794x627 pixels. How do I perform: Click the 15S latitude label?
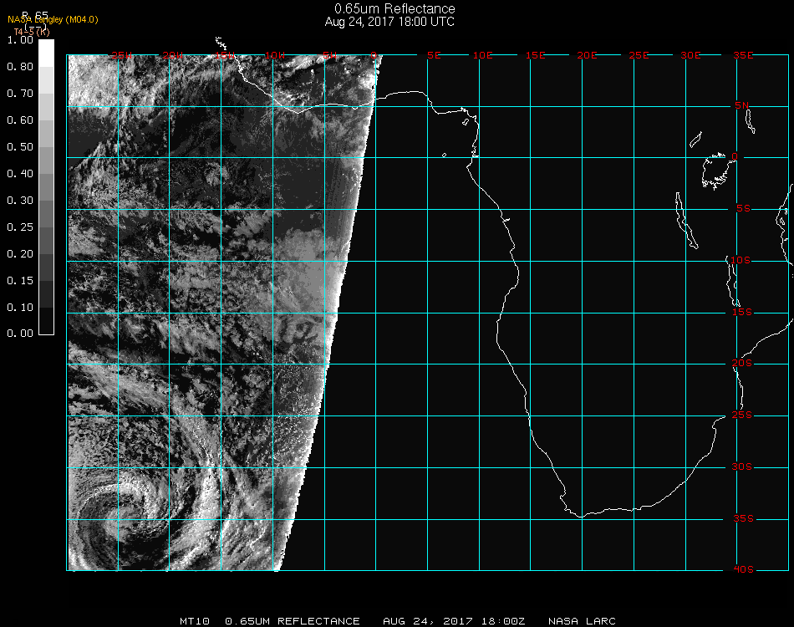click(742, 312)
